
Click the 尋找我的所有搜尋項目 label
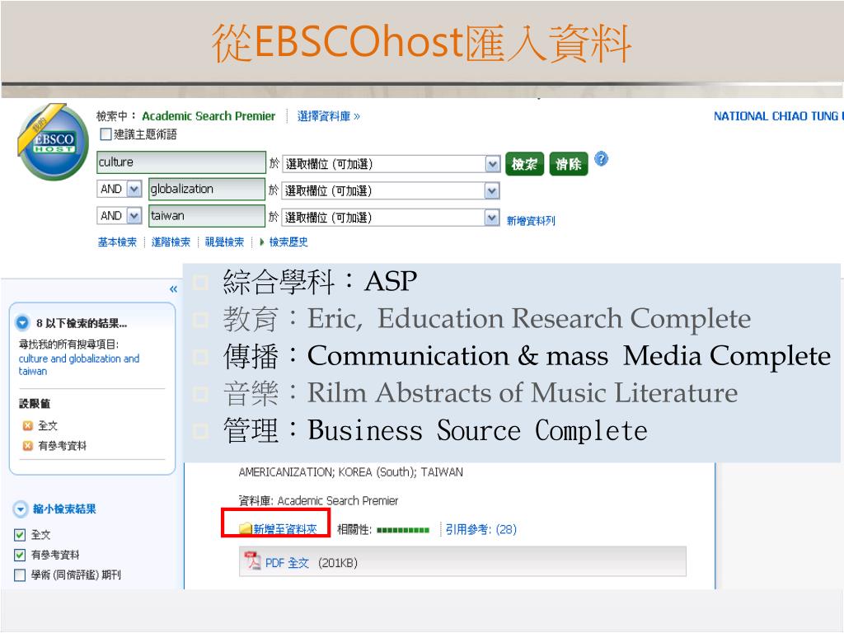[69, 345]
